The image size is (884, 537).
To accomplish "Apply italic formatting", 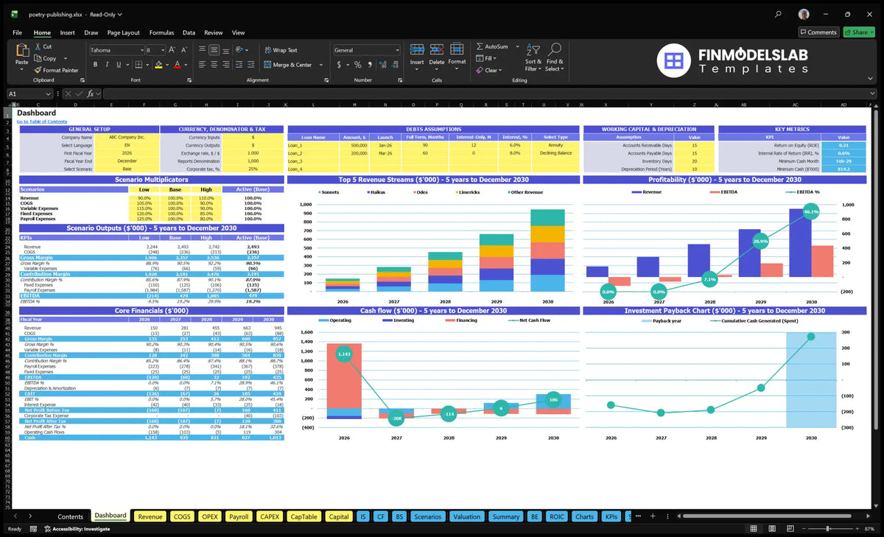I will tap(106, 65).
